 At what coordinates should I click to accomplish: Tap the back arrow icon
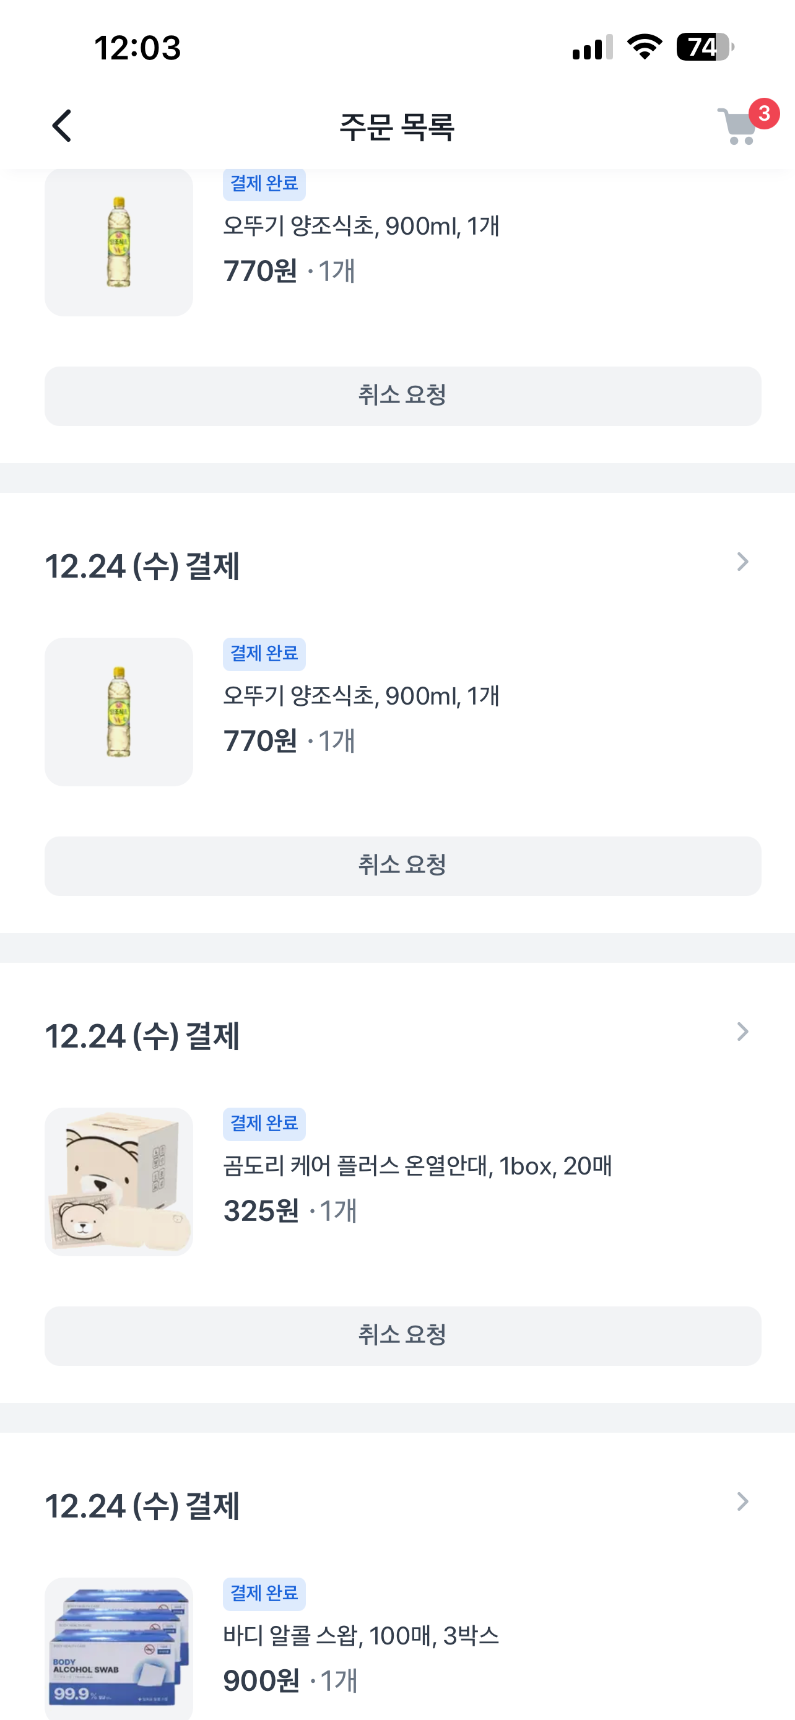pyautogui.click(x=62, y=126)
